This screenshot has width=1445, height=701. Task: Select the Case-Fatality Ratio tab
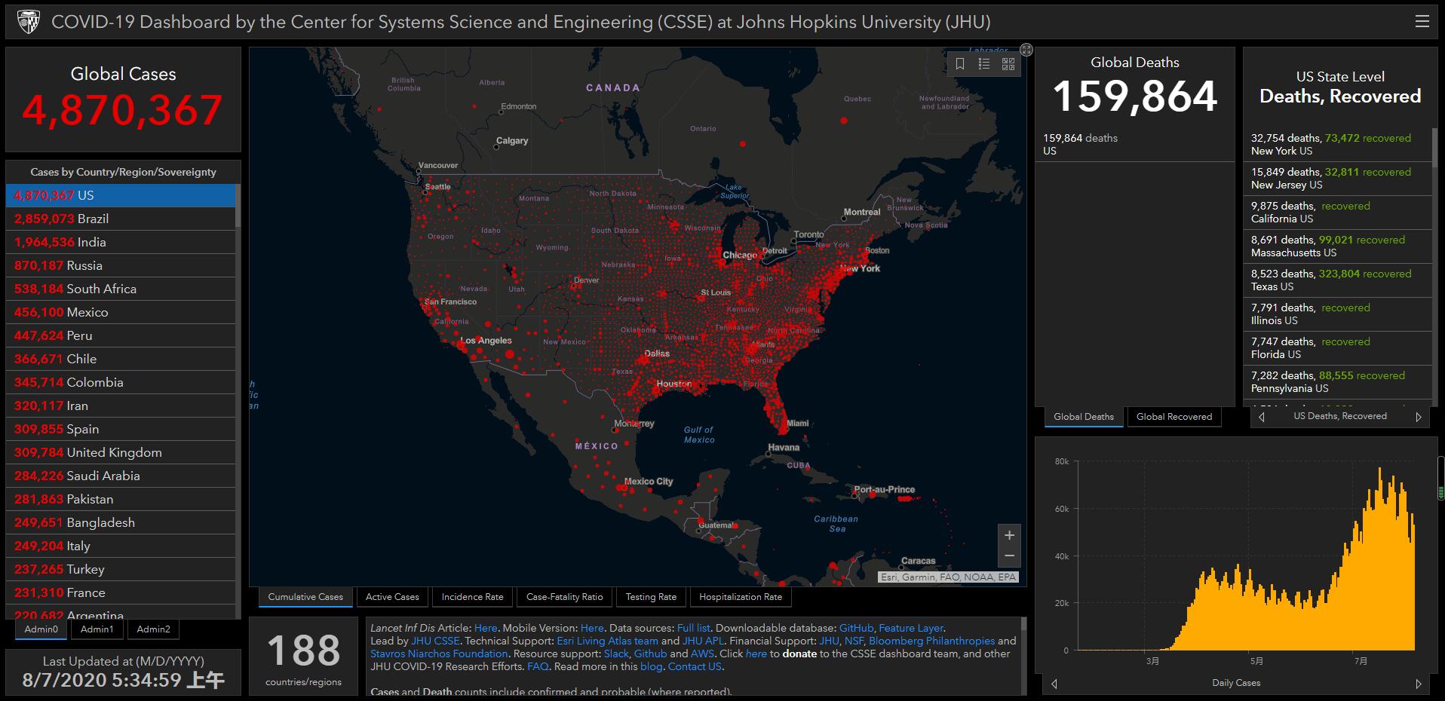point(565,597)
